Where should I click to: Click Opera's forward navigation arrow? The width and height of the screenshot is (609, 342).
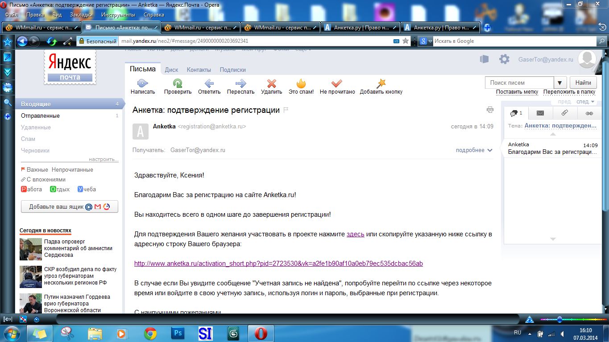tap(34, 41)
